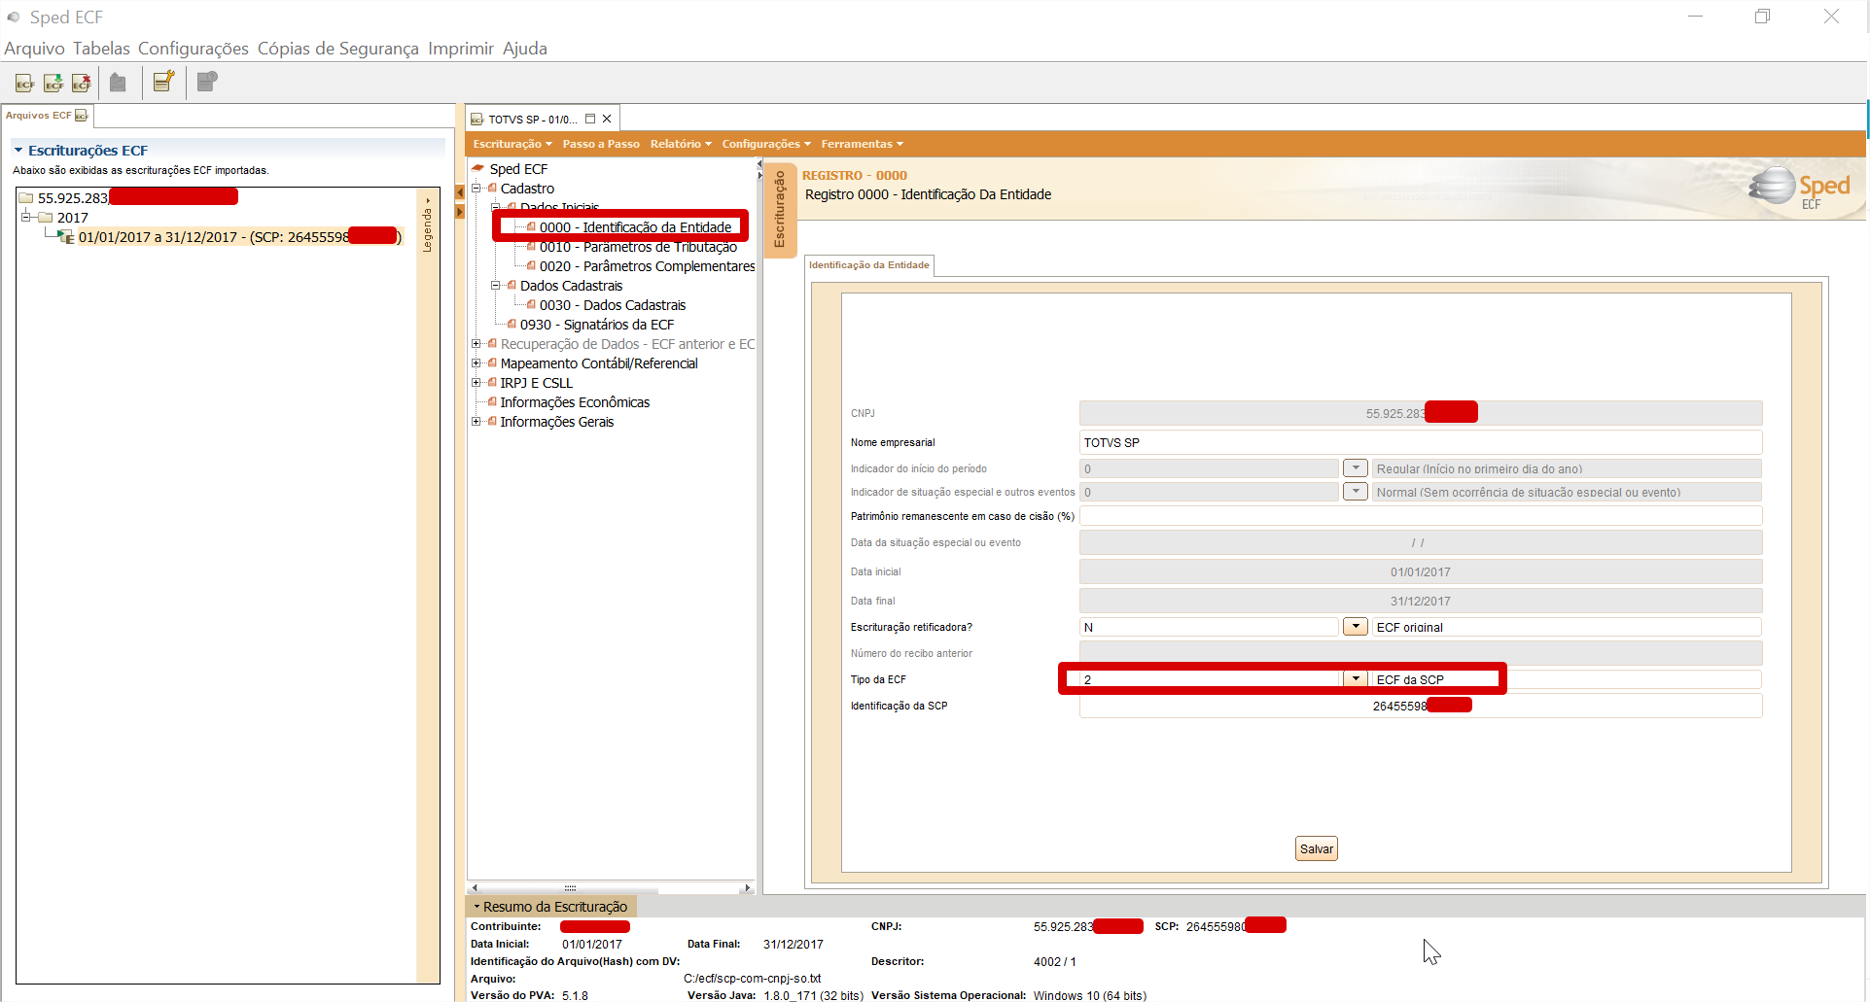Open the Arquivo menu

(34, 49)
